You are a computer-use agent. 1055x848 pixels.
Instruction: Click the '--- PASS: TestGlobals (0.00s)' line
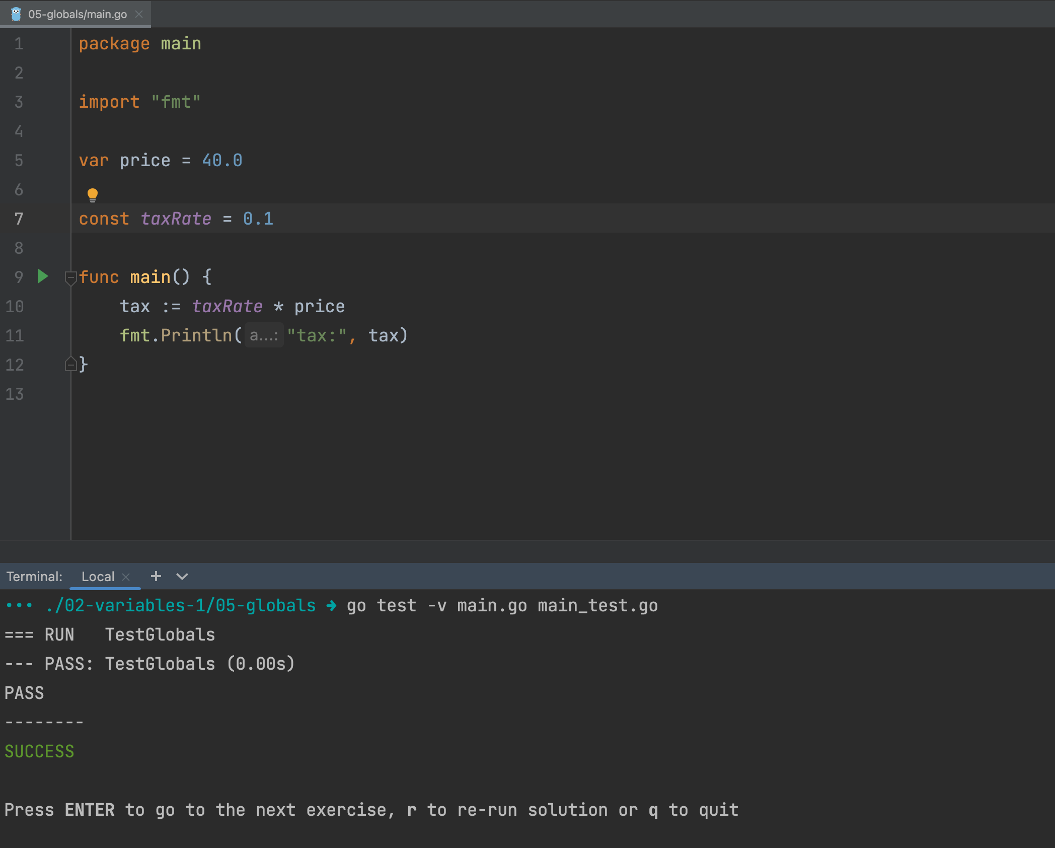point(150,664)
